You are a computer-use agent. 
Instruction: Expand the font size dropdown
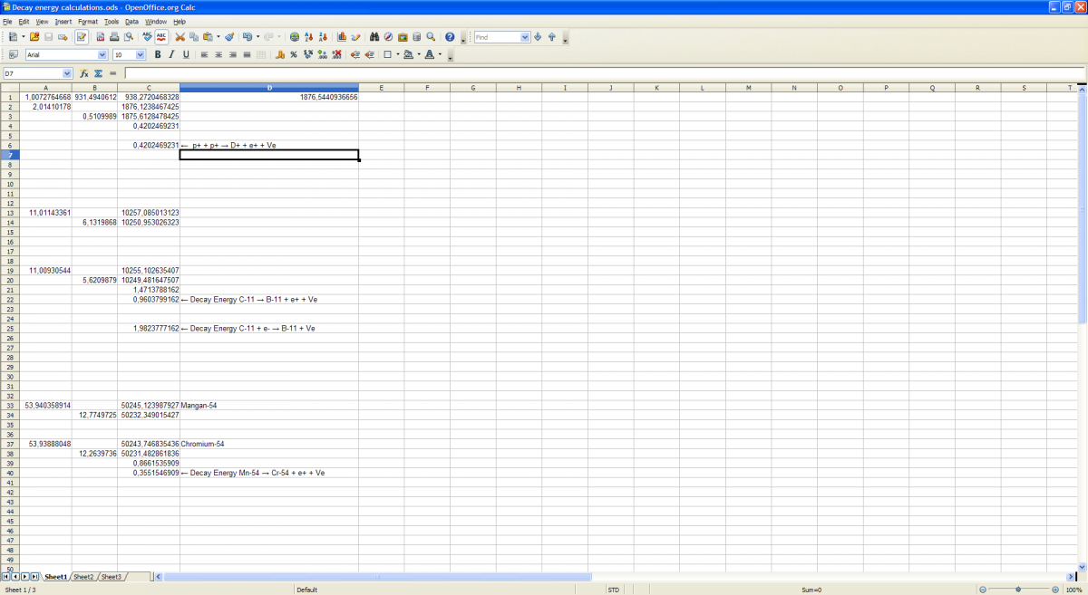coord(141,55)
